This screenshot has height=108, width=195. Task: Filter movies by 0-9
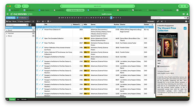click(x=62, y=18)
